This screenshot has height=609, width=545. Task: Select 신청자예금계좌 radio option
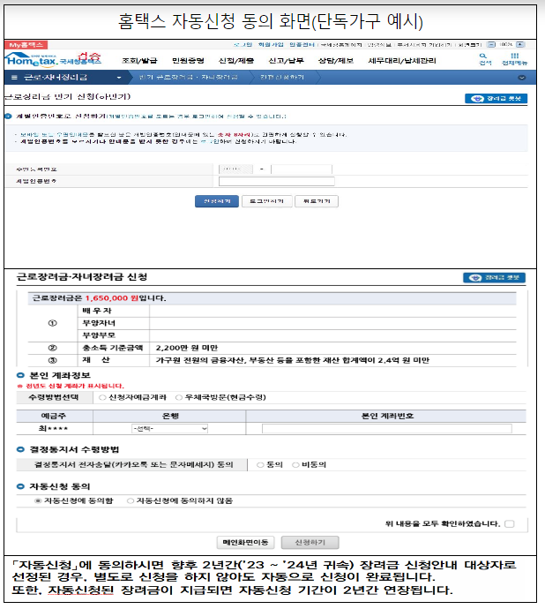pyautogui.click(x=102, y=397)
